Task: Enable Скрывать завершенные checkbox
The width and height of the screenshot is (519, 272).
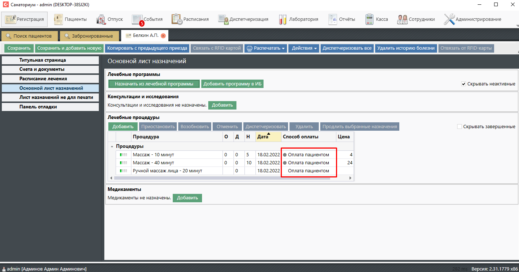Action: [459, 127]
